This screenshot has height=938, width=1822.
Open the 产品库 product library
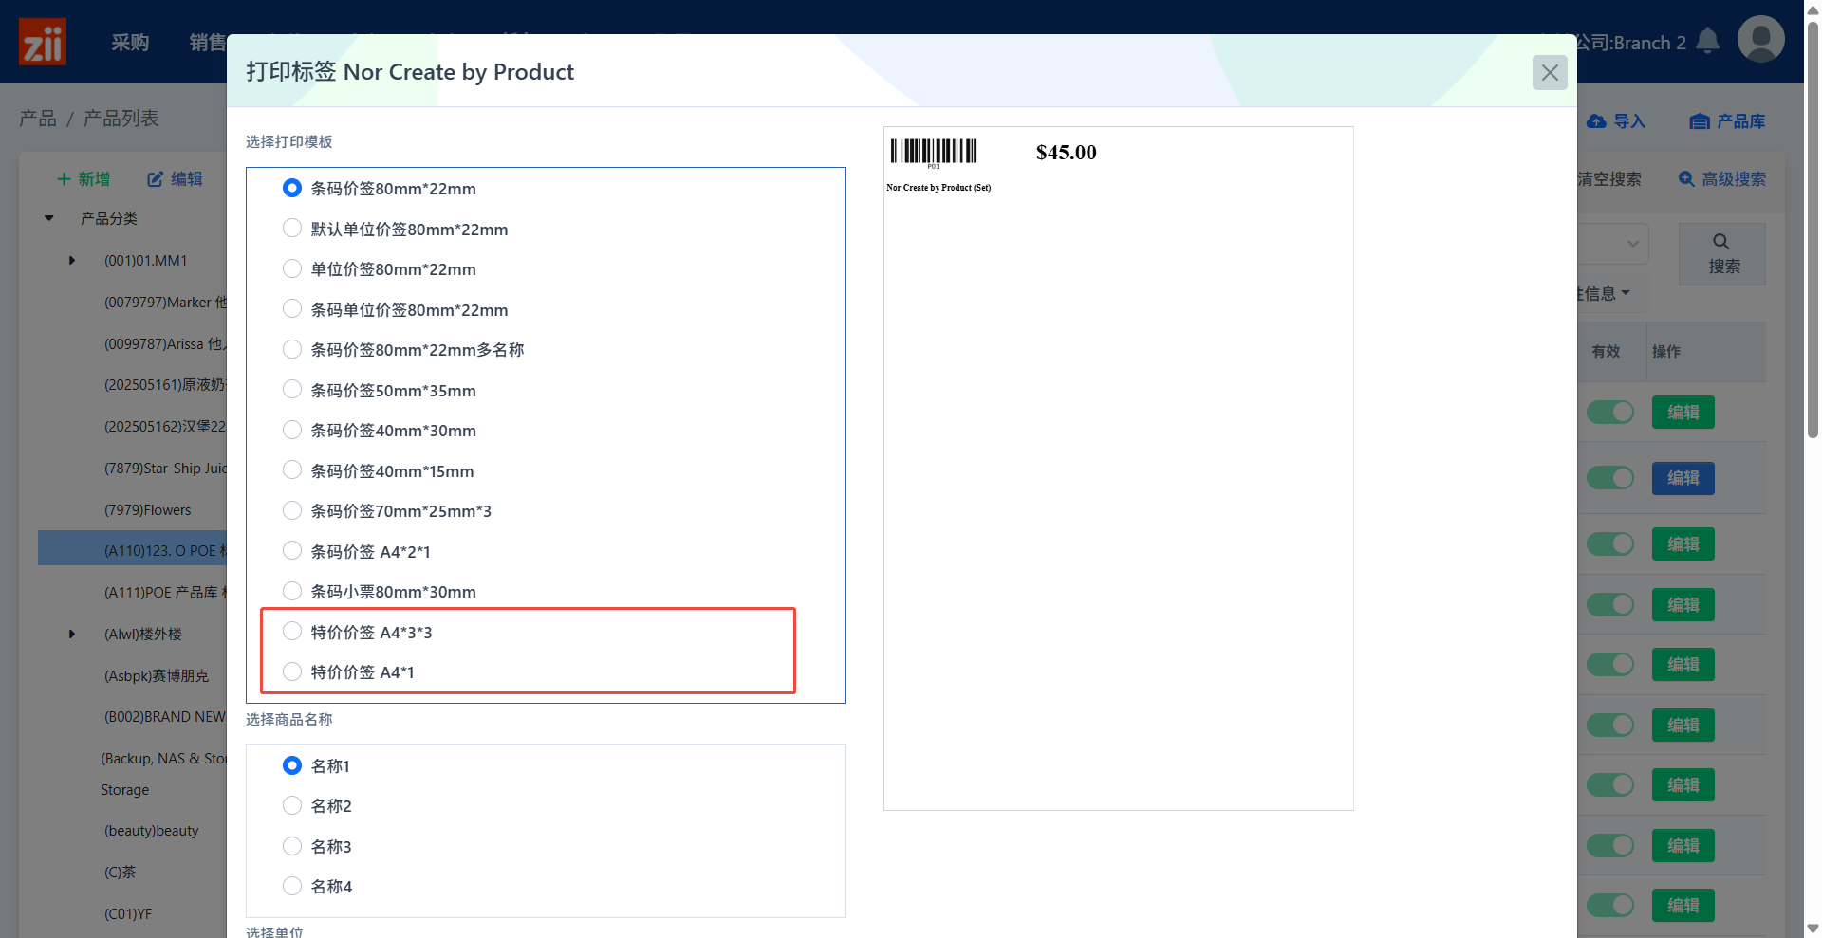[x=1728, y=121]
